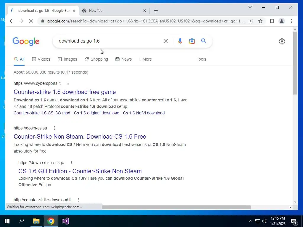303x227 pixels.
Task: Close the New Tab tab
Action: pos(144,11)
